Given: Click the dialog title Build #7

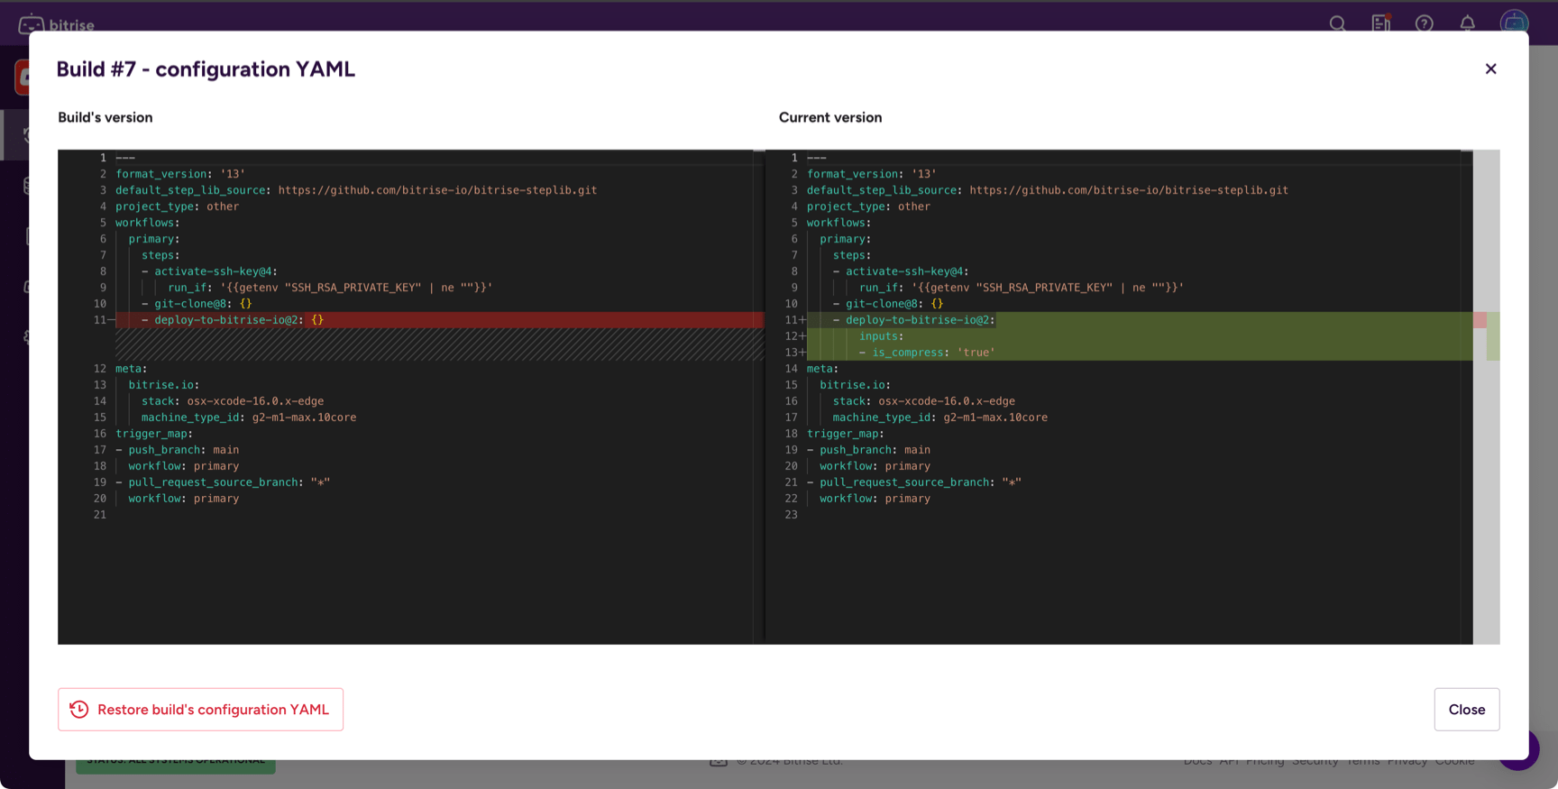Looking at the screenshot, I should click(206, 69).
